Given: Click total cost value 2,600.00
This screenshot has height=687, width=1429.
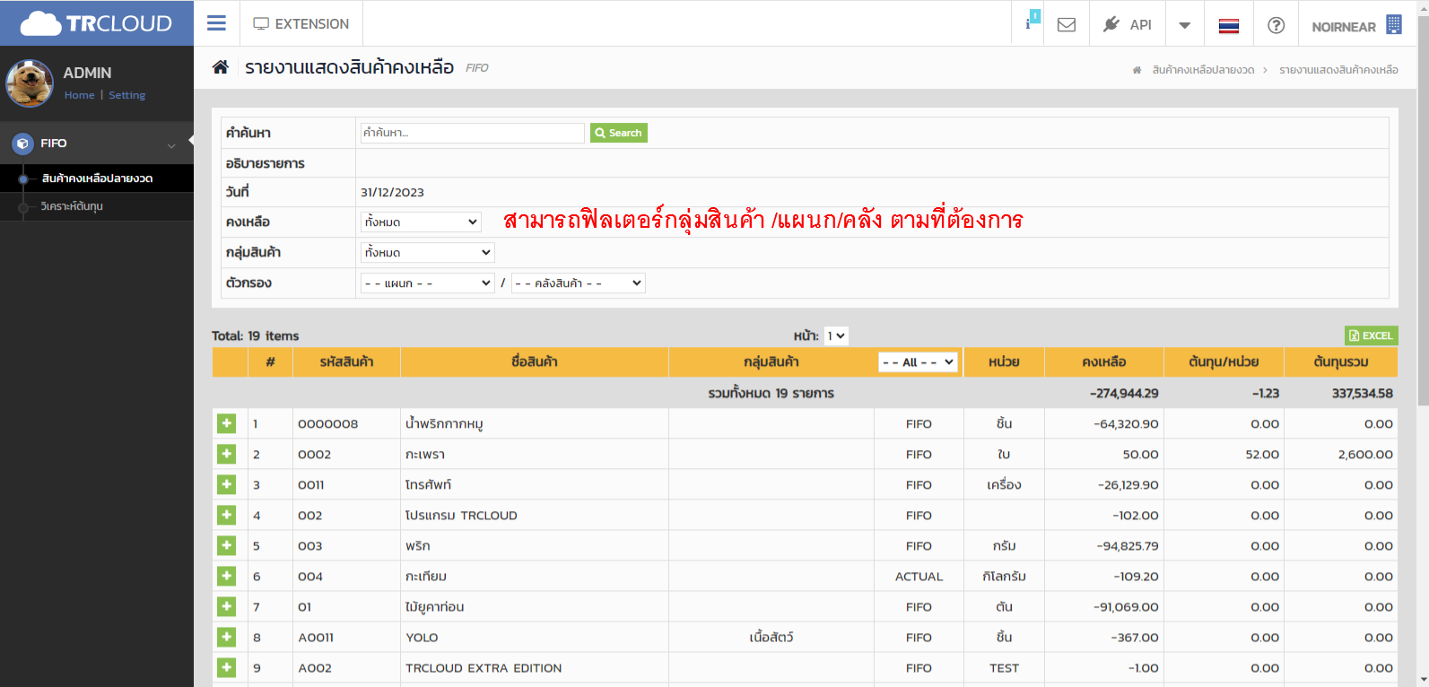Looking at the screenshot, I should pos(1365,455).
